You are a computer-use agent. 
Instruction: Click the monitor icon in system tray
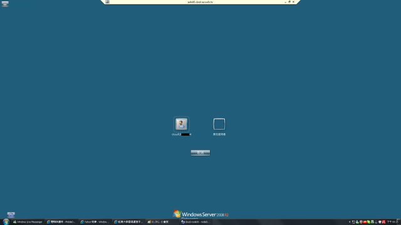pos(353,222)
